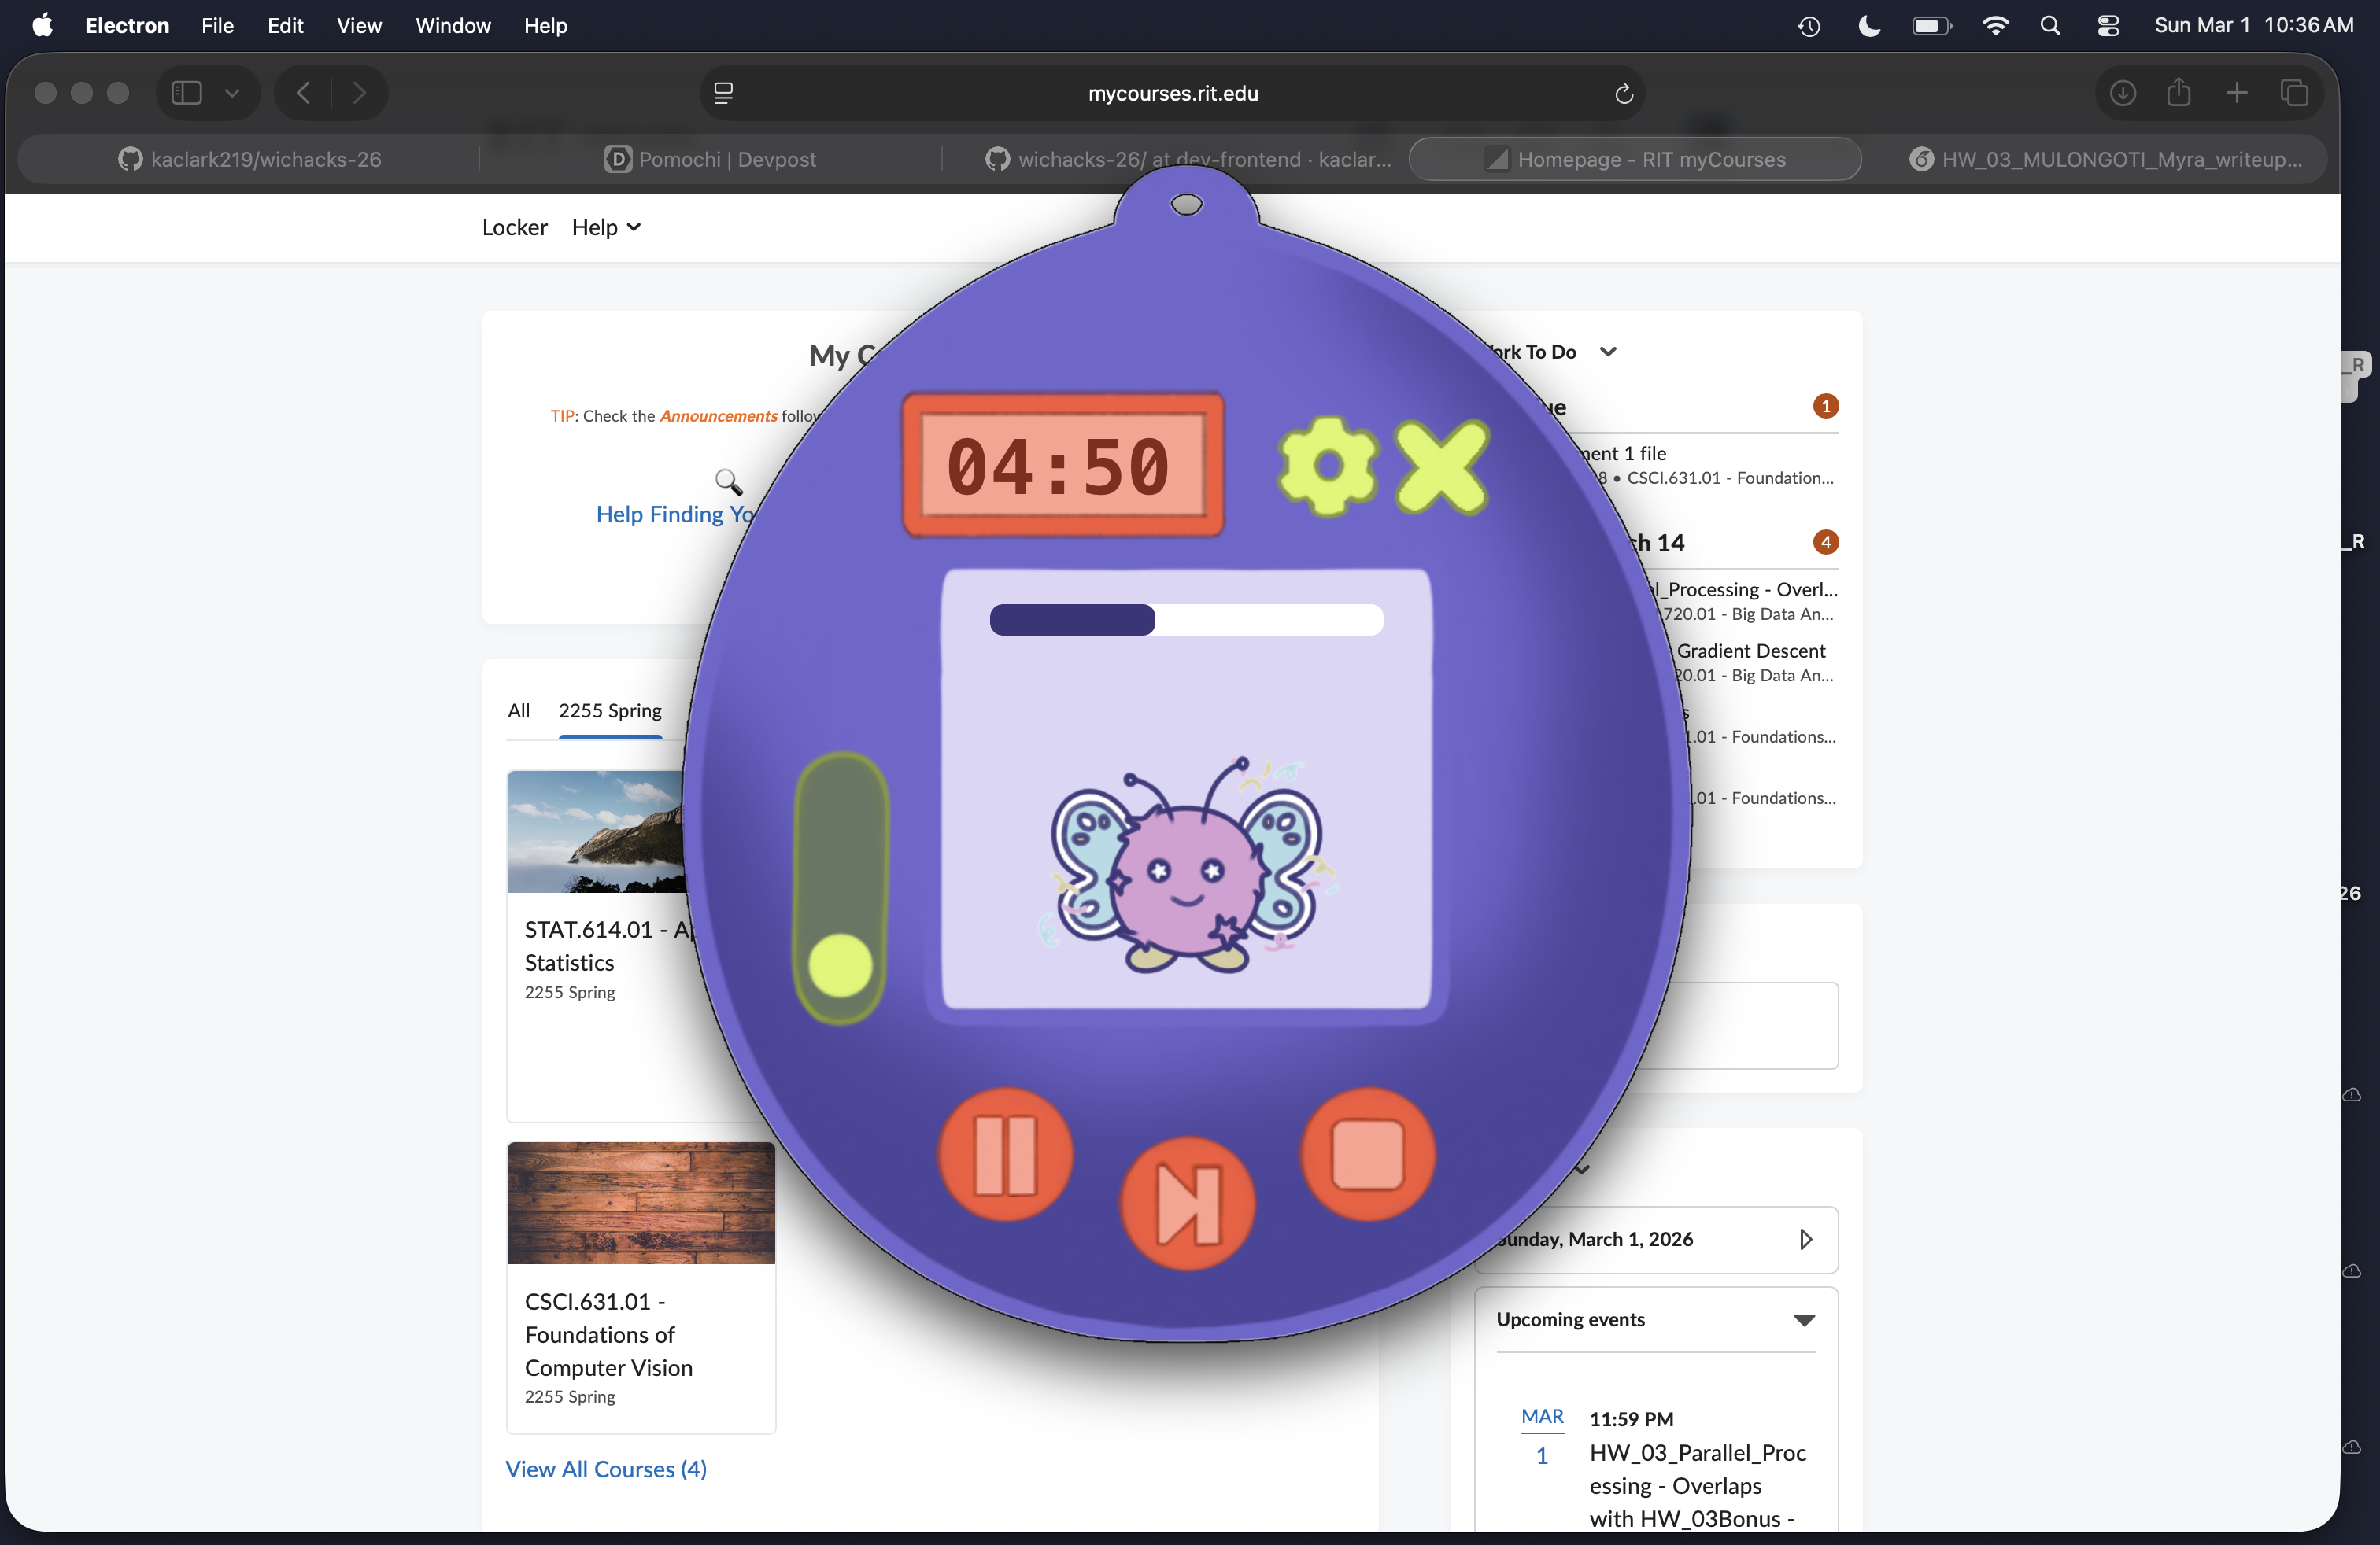Open View All Courses (4) link
The image size is (2380, 1545).
coord(606,1469)
